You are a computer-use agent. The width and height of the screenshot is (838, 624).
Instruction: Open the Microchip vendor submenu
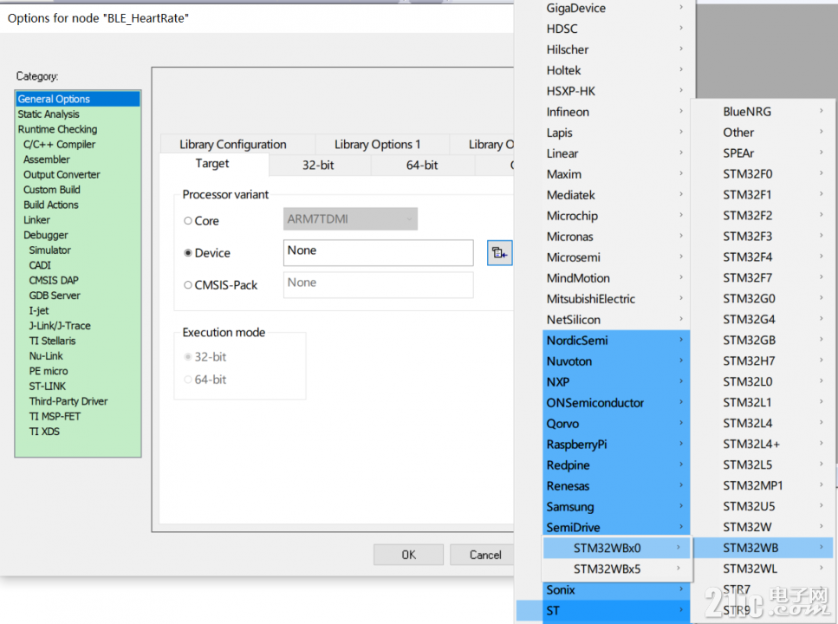616,216
